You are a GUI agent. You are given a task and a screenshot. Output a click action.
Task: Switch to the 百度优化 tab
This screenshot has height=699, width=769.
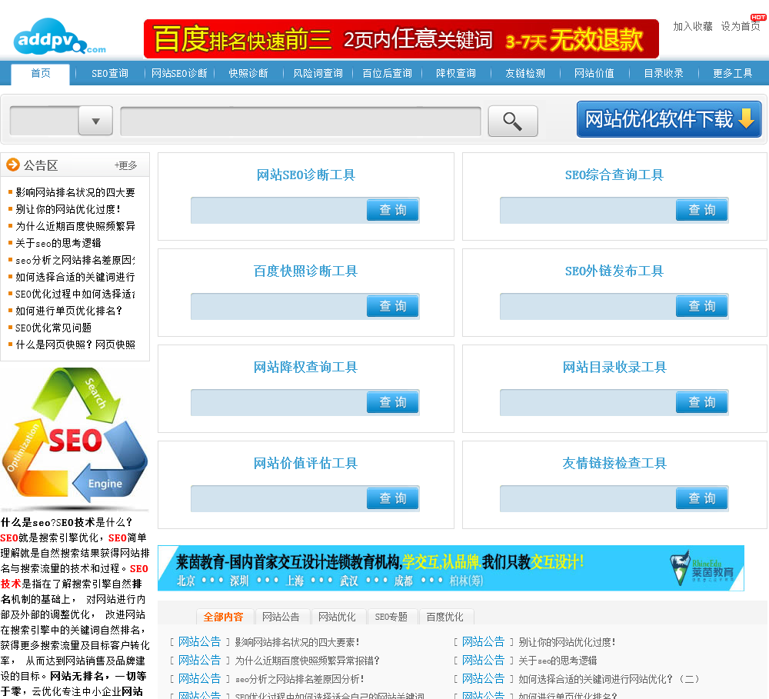(x=444, y=617)
